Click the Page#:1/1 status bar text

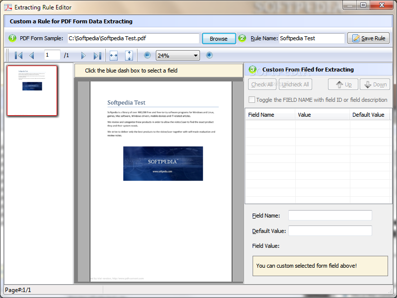coord(18,290)
